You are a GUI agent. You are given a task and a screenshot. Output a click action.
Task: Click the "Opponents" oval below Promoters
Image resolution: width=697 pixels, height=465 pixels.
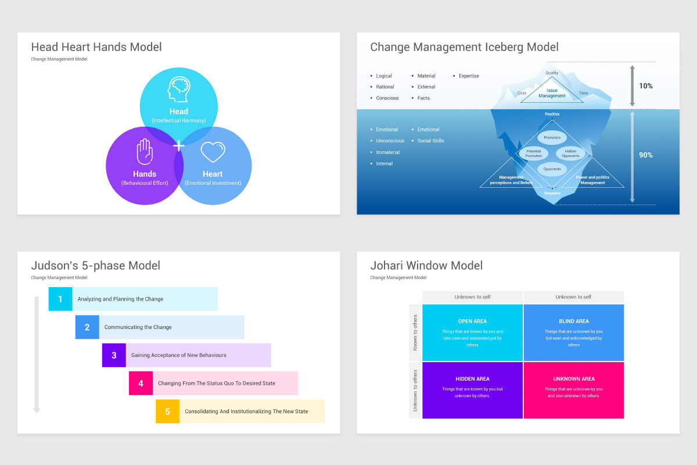(x=552, y=169)
